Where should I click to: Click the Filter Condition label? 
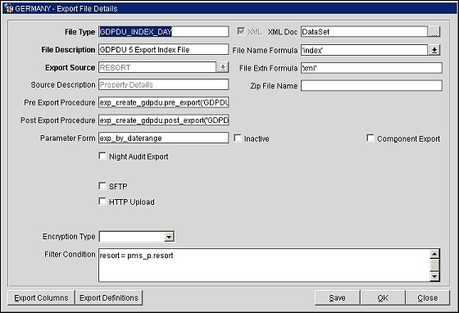(x=70, y=254)
